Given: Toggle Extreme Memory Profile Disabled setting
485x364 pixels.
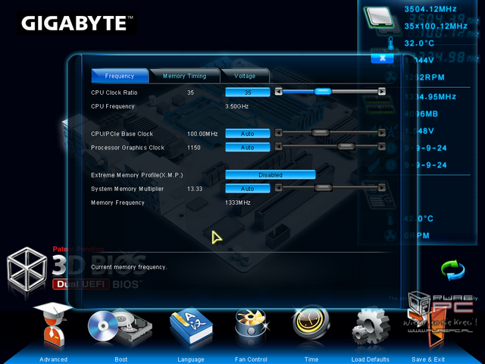Looking at the screenshot, I should click(x=270, y=174).
